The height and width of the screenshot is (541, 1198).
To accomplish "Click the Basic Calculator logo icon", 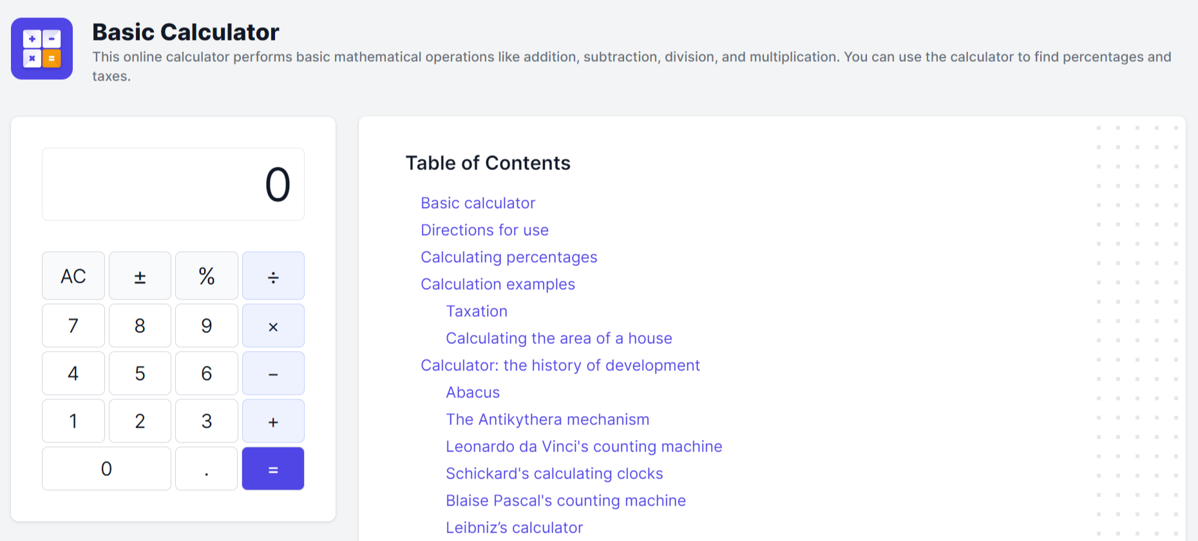I will tap(42, 49).
